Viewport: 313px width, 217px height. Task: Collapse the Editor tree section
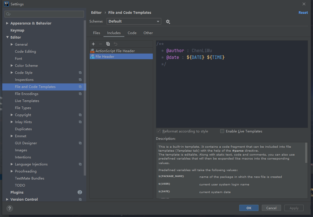click(x=7, y=37)
